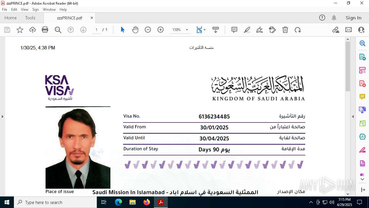Click the page number input field
The image size is (369, 208).
tap(96, 30)
